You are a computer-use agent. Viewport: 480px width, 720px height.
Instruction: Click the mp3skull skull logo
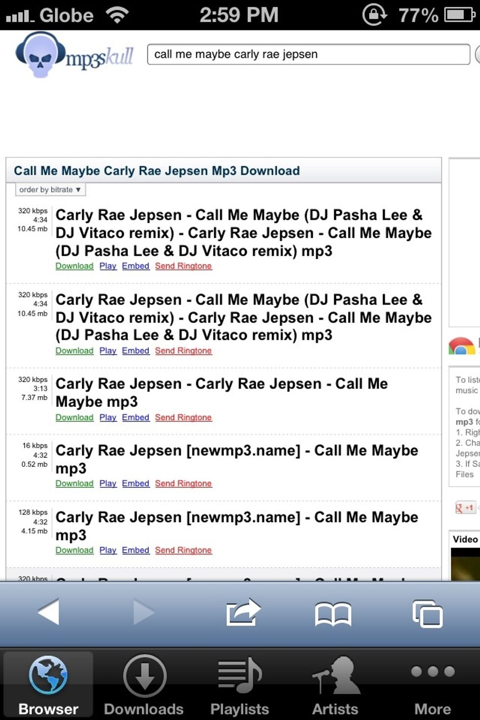(41, 55)
